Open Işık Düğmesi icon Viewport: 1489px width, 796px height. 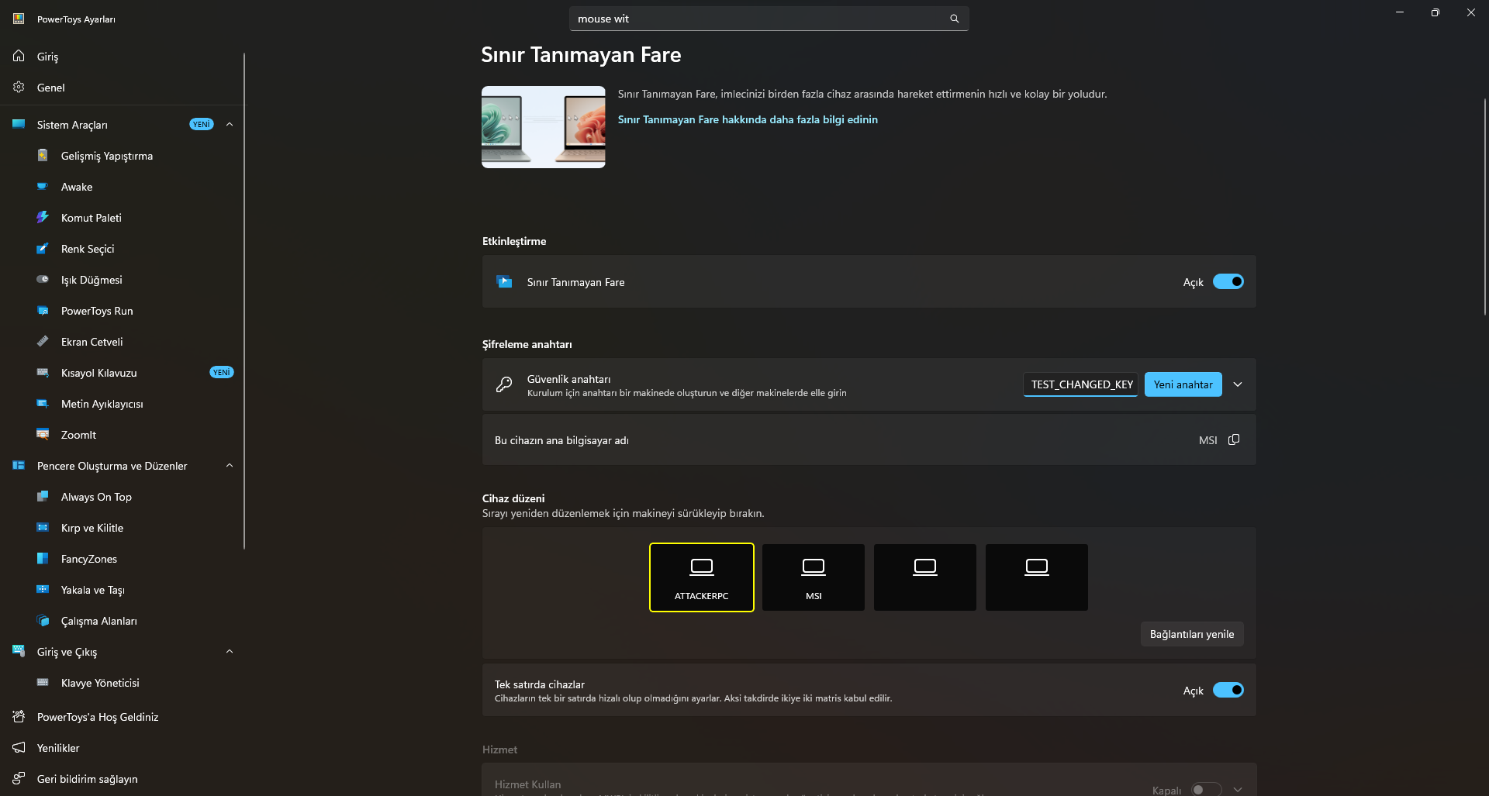click(x=43, y=279)
